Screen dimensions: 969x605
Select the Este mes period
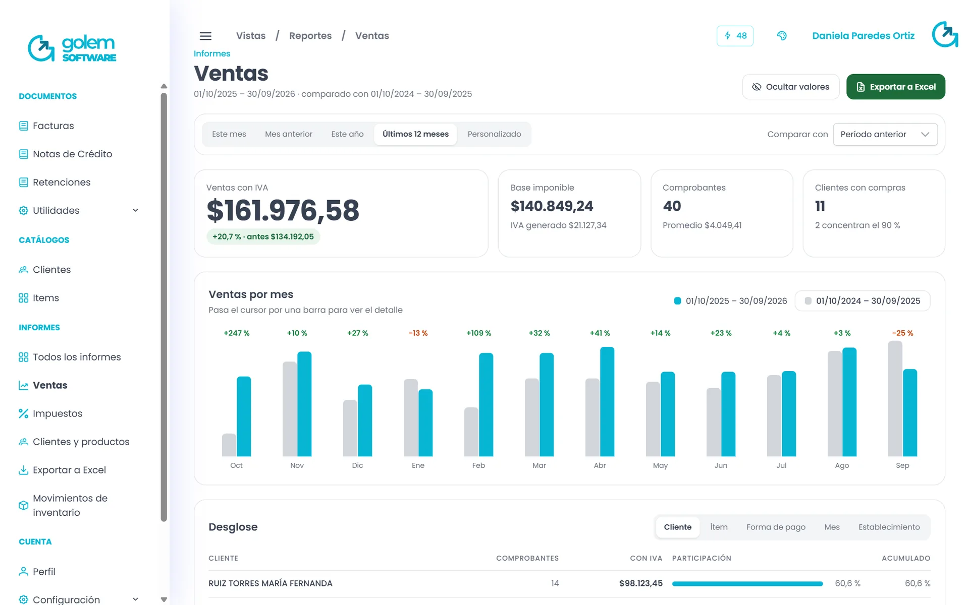click(229, 134)
